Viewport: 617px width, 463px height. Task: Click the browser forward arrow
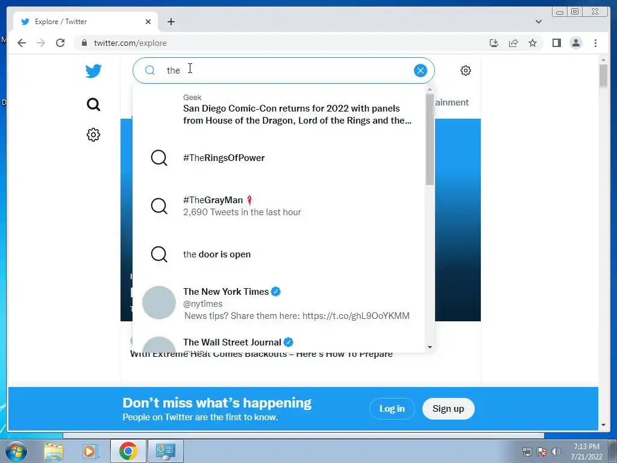(41, 43)
